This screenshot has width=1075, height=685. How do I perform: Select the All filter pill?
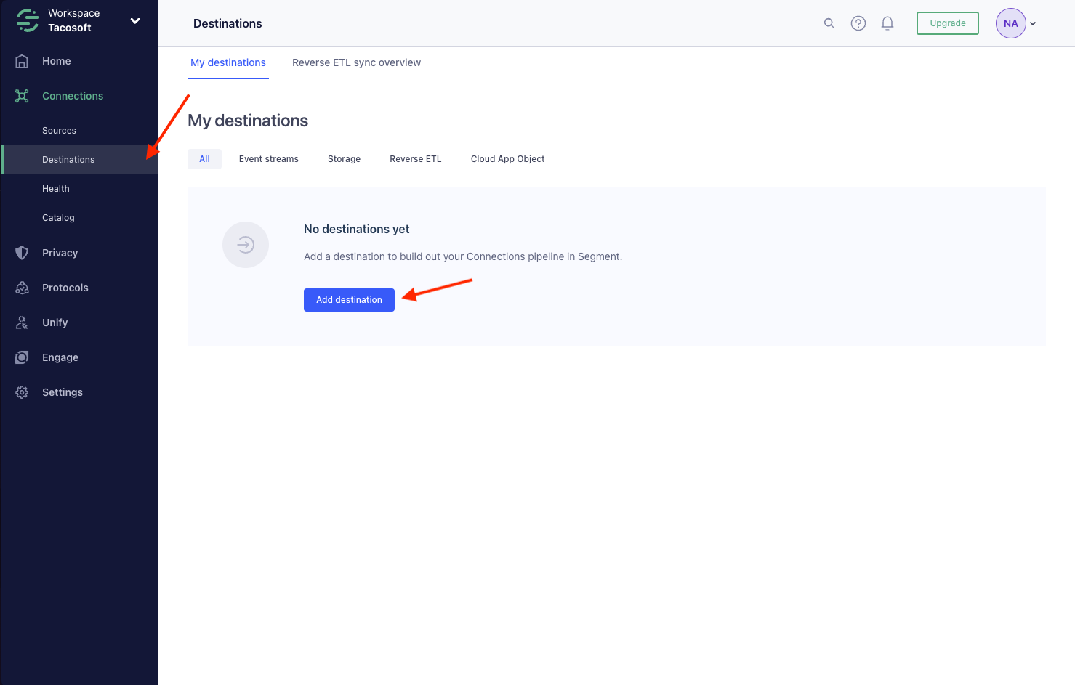(x=204, y=158)
